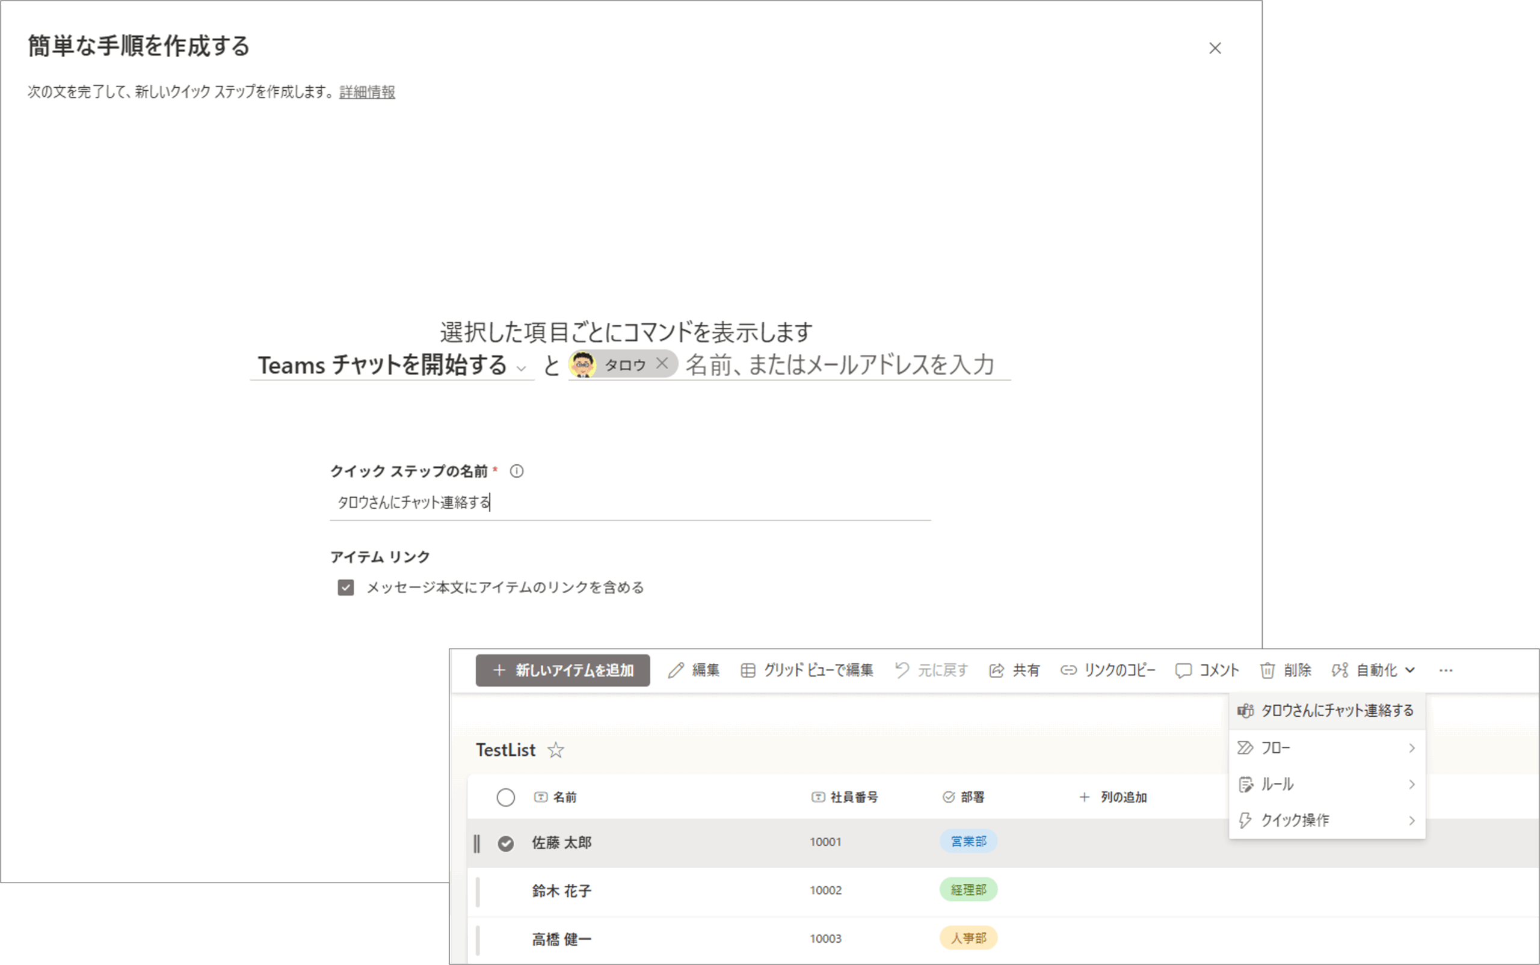1540x965 pixels.
Task: Open the 詳細情報 link
Action: [x=367, y=93]
